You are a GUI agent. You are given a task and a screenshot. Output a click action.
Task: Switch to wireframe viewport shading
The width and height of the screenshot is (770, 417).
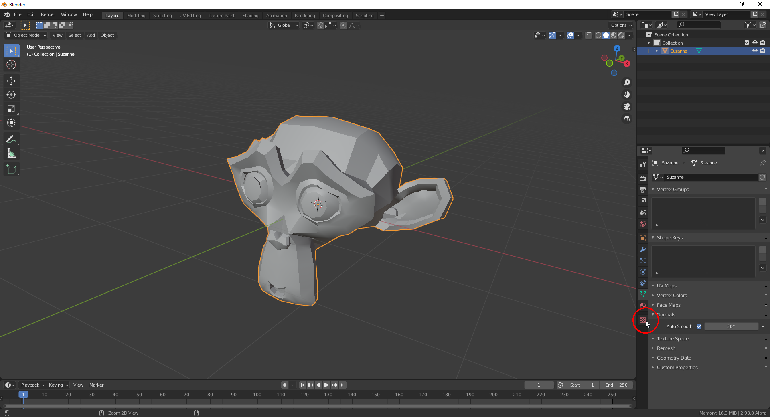(598, 35)
